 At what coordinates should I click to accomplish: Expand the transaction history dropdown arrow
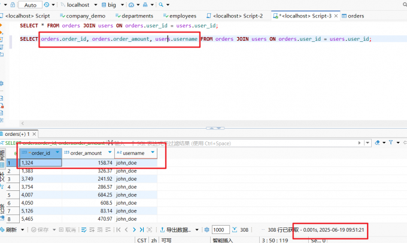coord(53,5)
